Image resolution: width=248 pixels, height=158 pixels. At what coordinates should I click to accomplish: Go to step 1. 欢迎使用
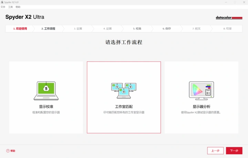click(20, 29)
